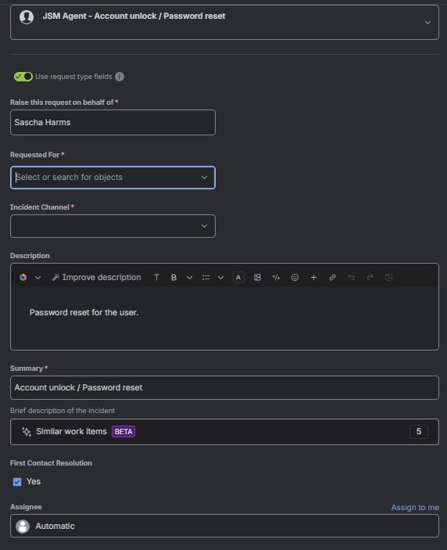Screen dimensions: 447x550
Task: Add a link in the description editor
Action: point(332,278)
